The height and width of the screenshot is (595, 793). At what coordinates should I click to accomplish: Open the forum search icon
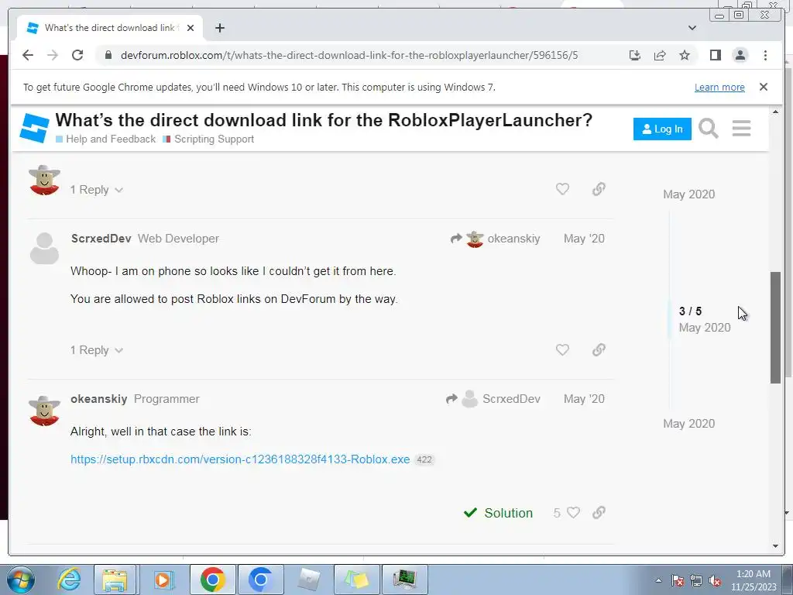coord(708,129)
